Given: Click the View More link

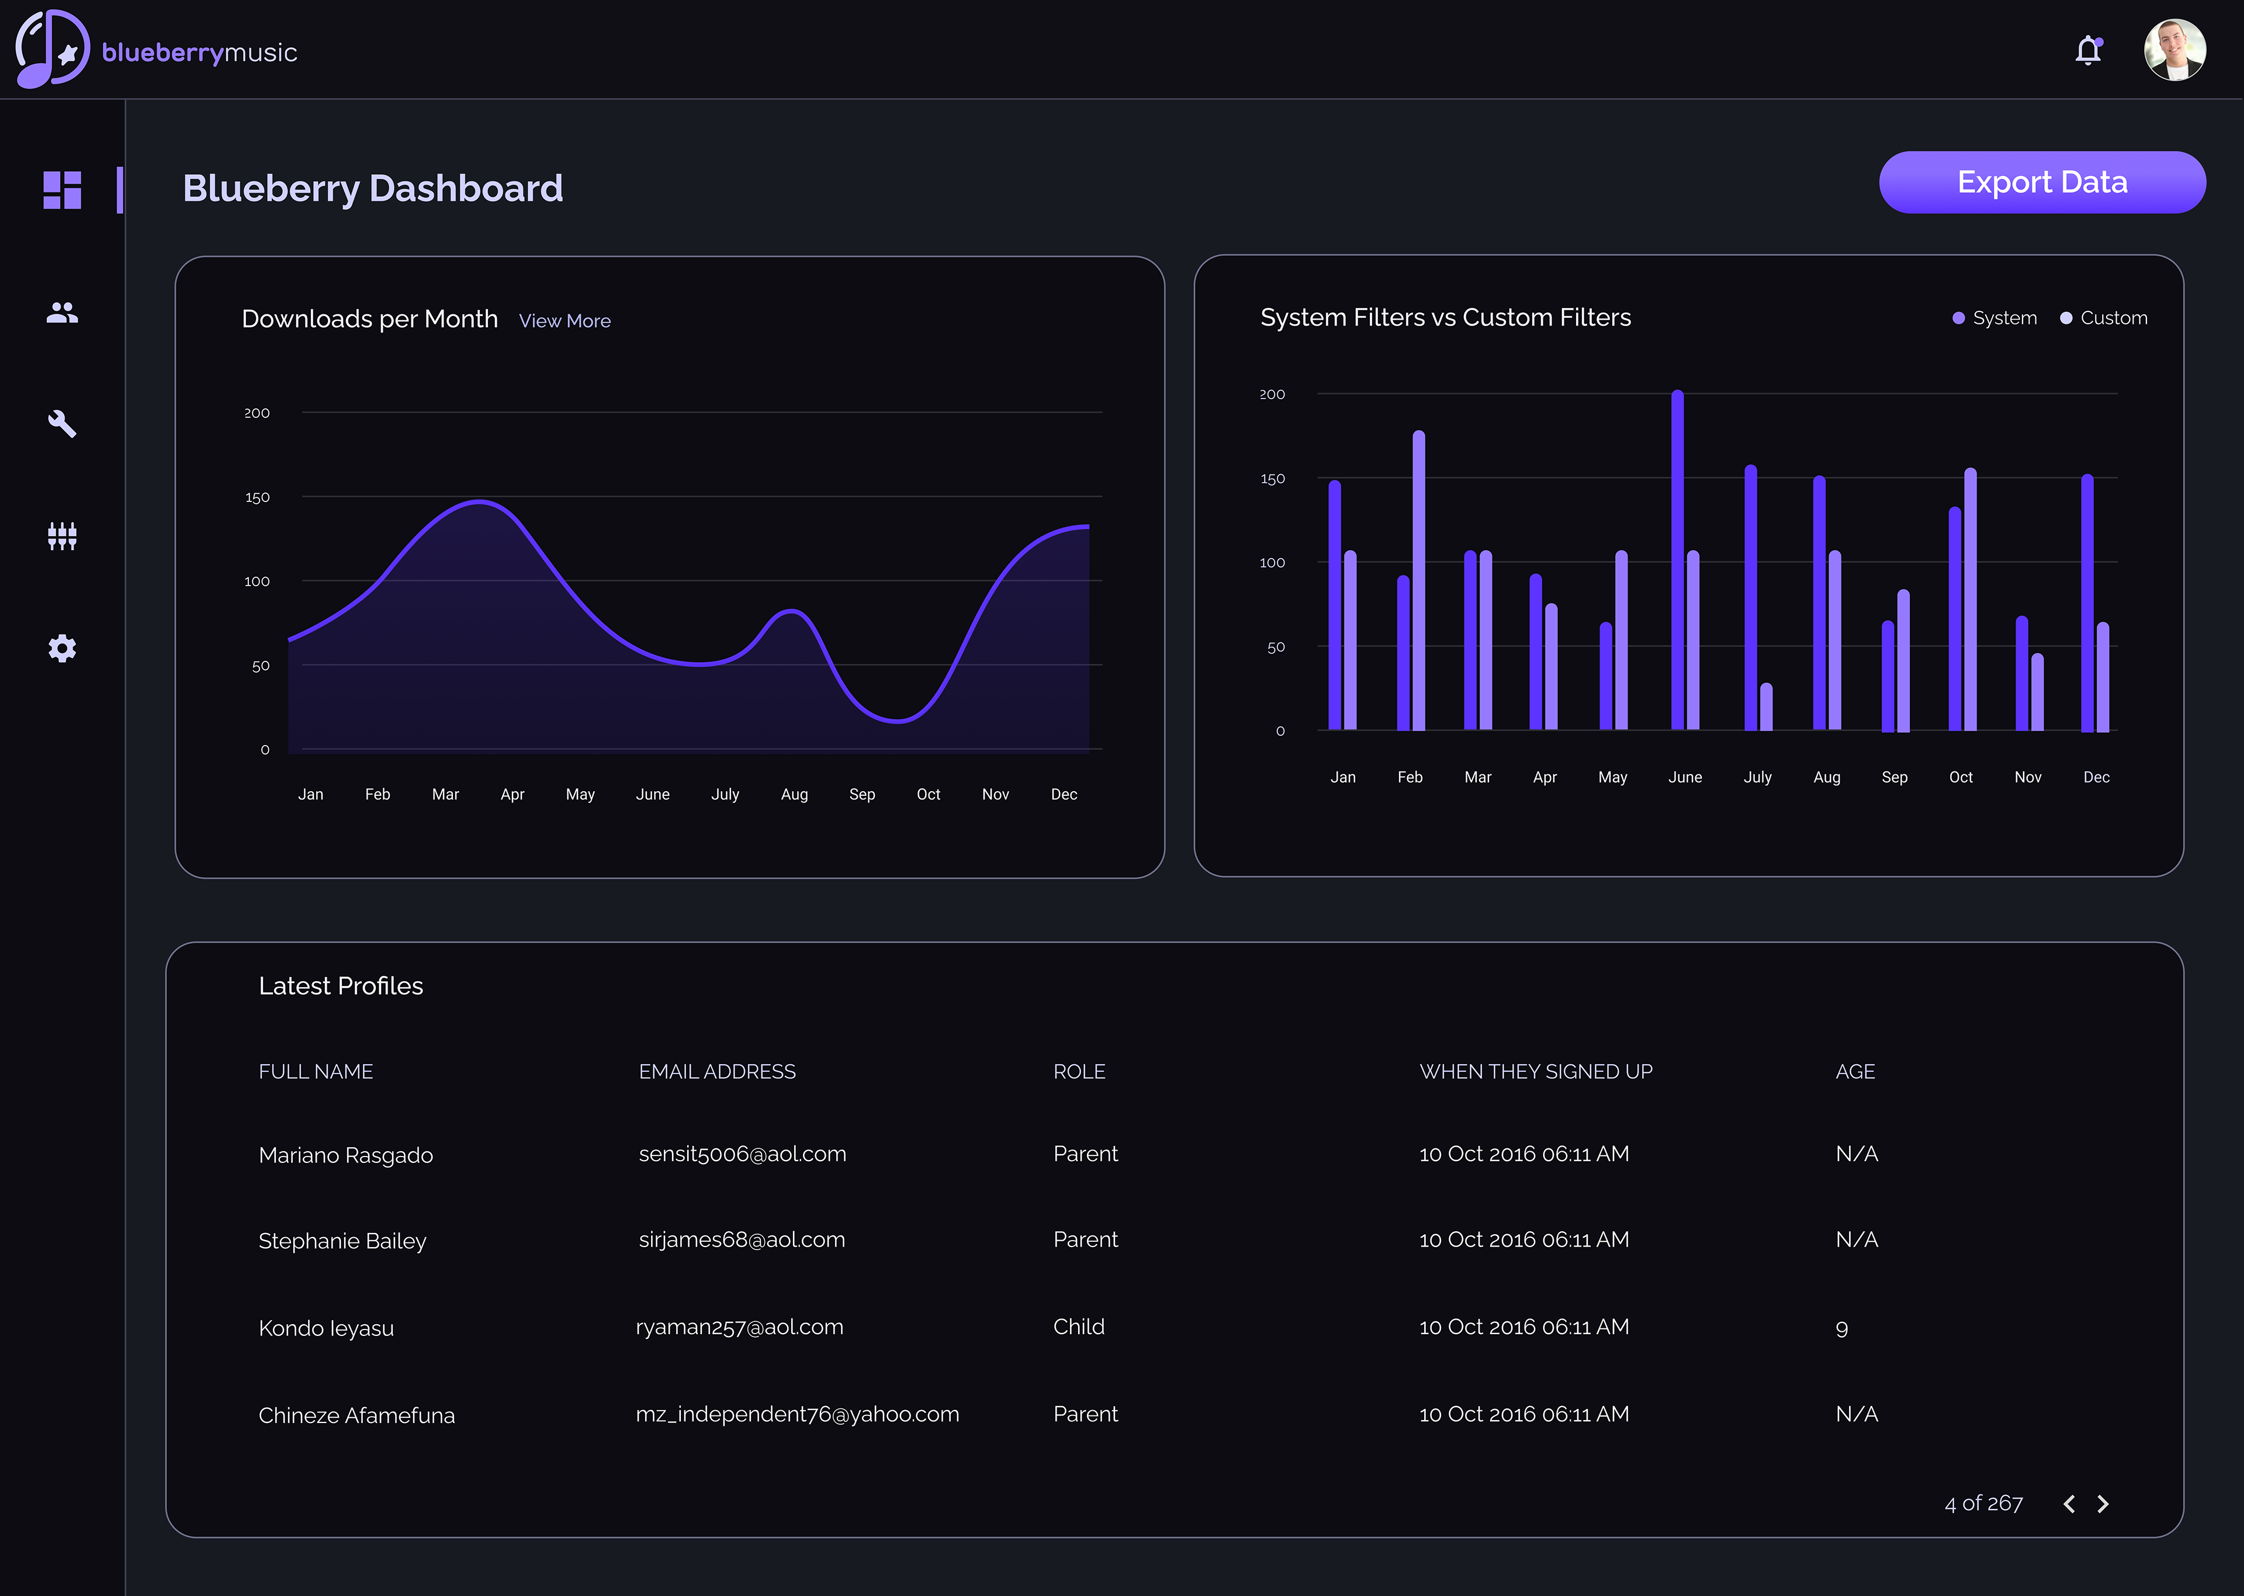Looking at the screenshot, I should pyautogui.click(x=564, y=321).
